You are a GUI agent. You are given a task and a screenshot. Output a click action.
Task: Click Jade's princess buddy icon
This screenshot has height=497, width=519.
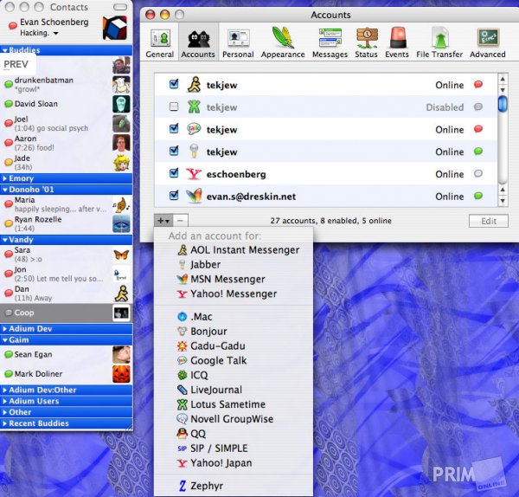coord(121,163)
